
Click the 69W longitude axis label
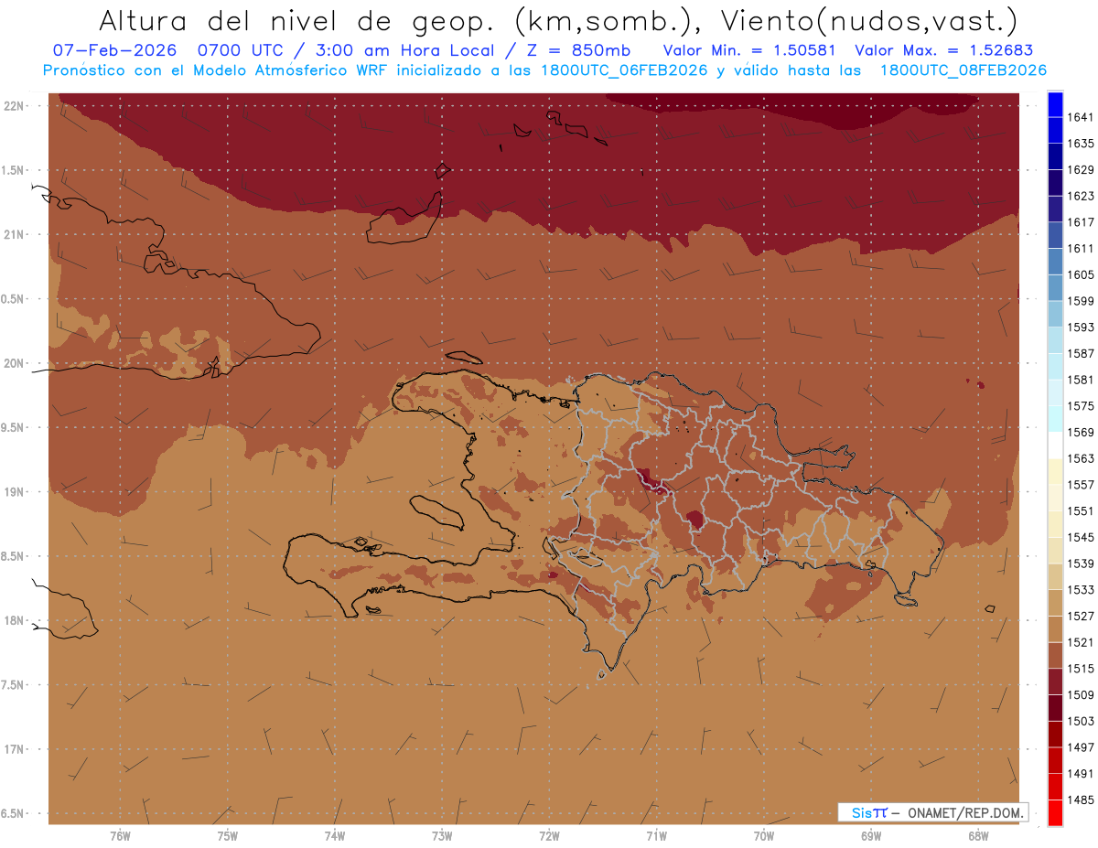(871, 836)
